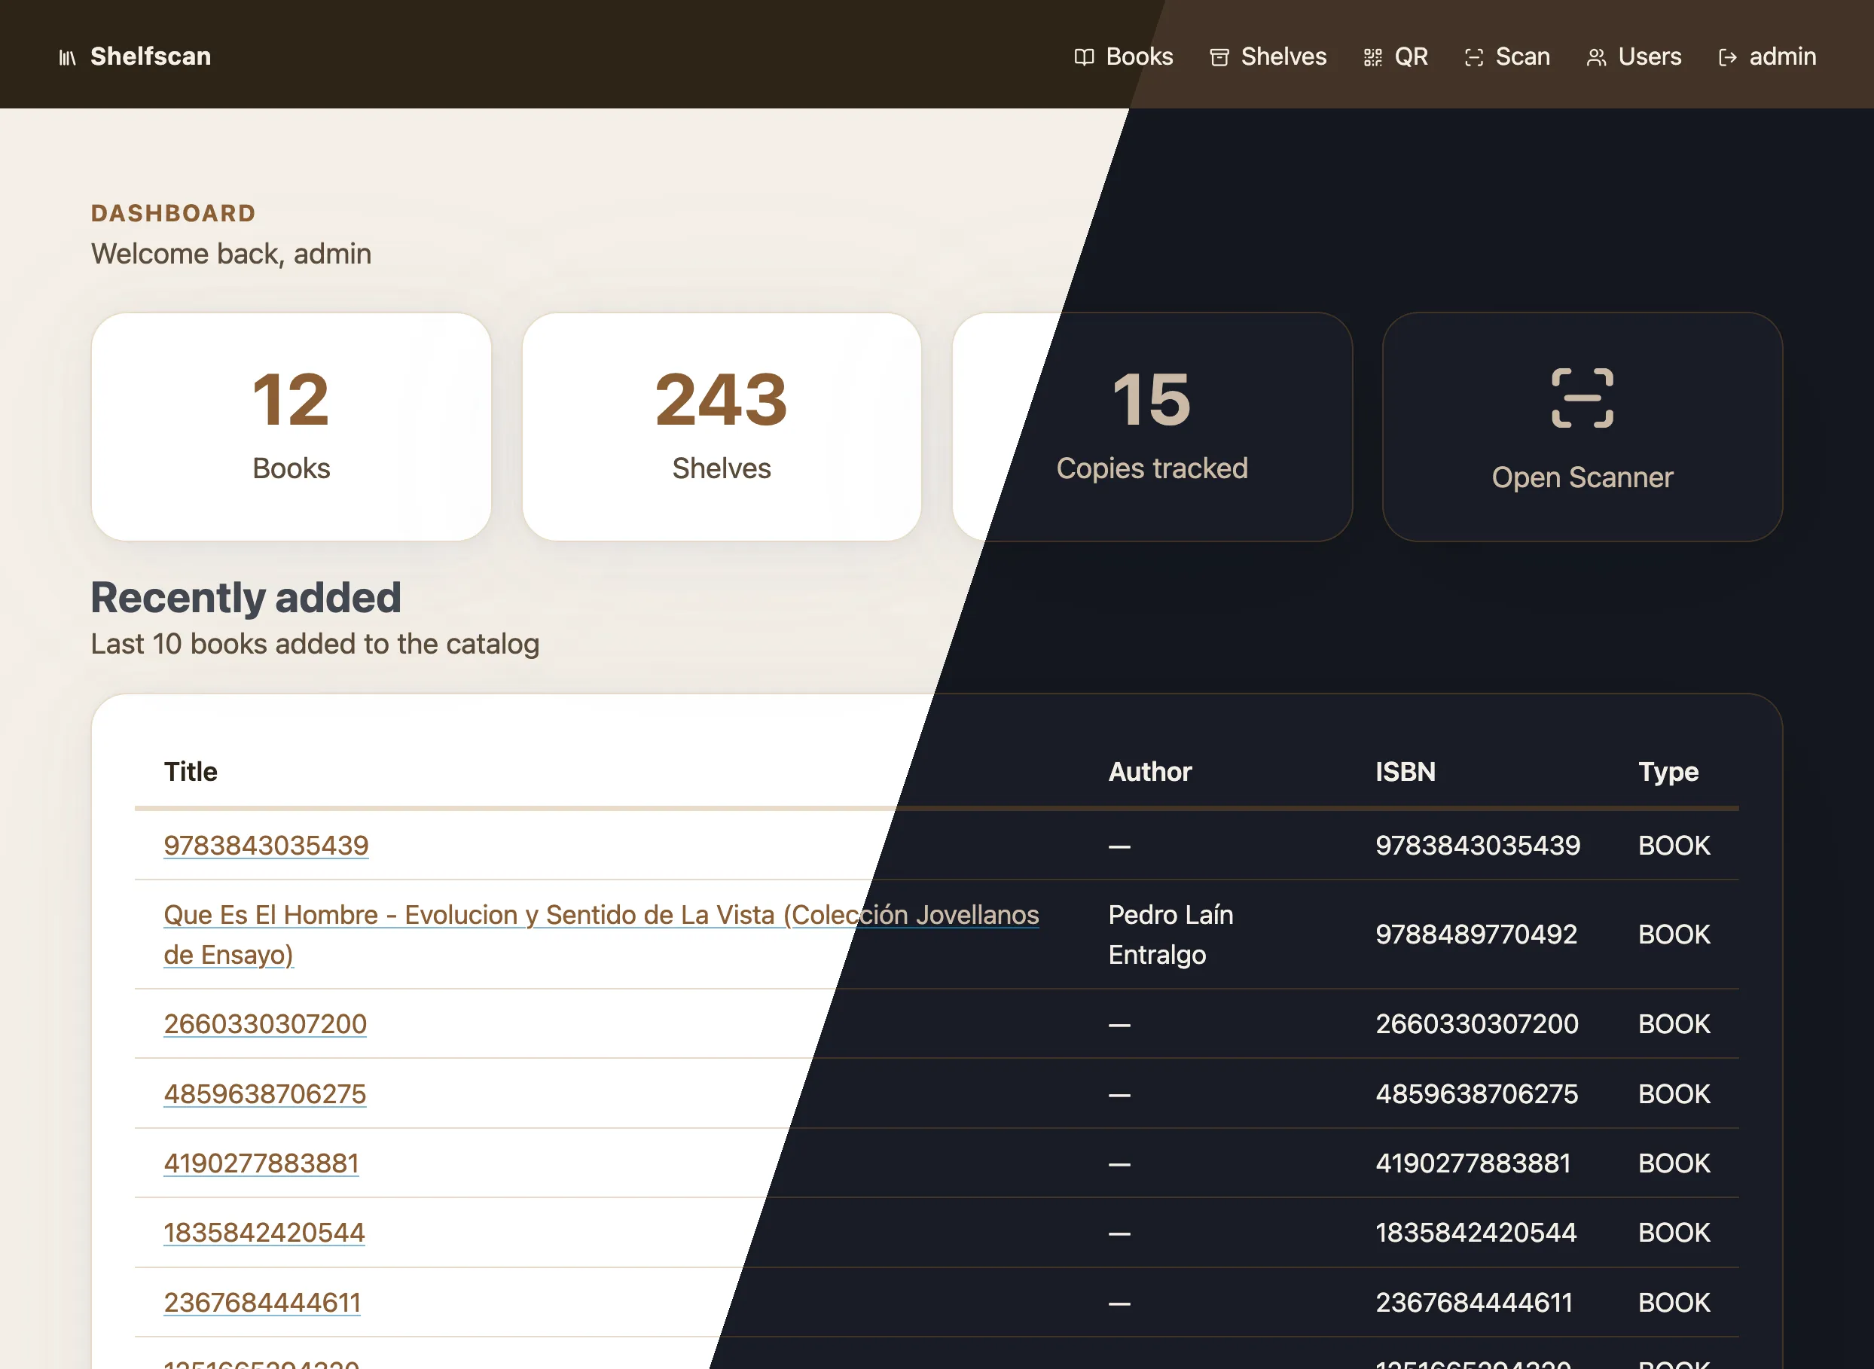The height and width of the screenshot is (1369, 1874).
Task: Click BOOK type in 9783843035439 row
Action: point(1674,845)
